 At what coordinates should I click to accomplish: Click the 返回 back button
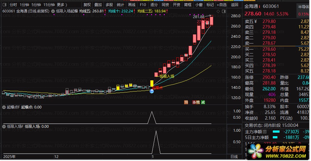pyautogui.click(x=234, y=5)
